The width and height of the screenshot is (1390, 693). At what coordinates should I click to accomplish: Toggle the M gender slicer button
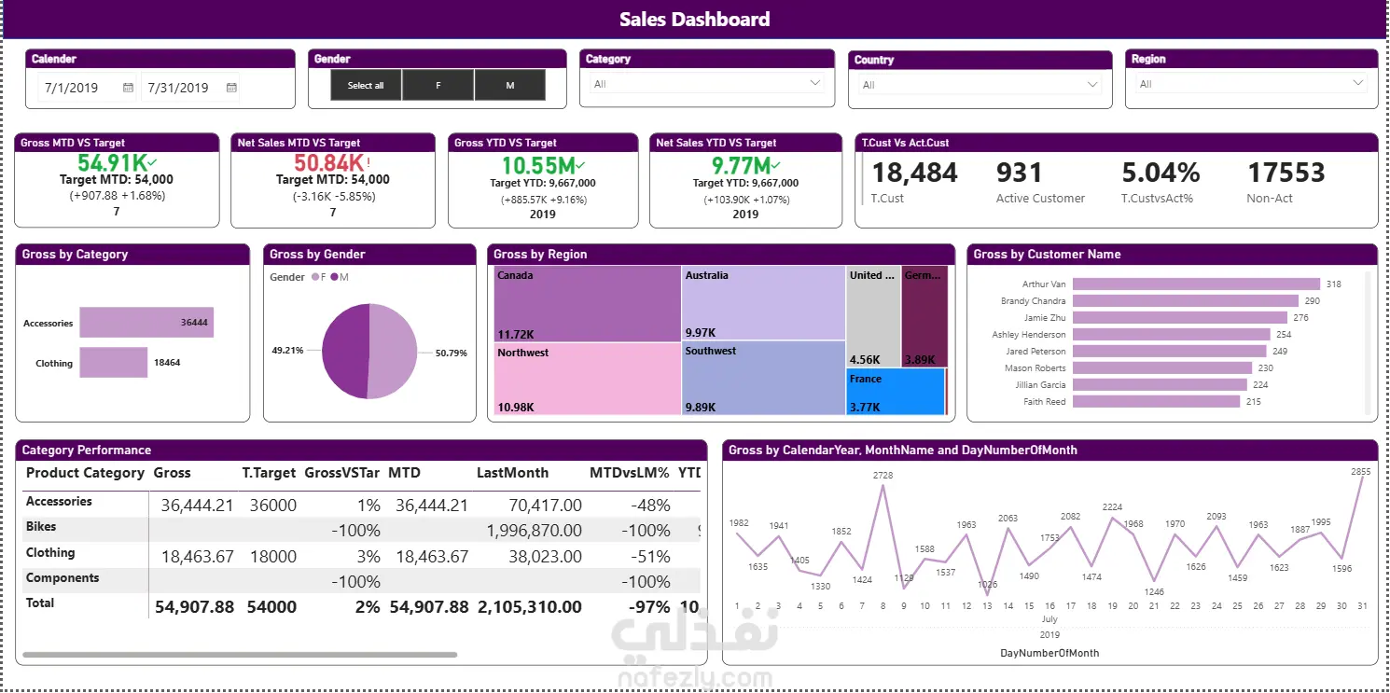pyautogui.click(x=510, y=86)
